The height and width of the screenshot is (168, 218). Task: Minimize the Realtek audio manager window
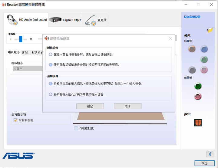pyautogui.click(x=186, y=5)
